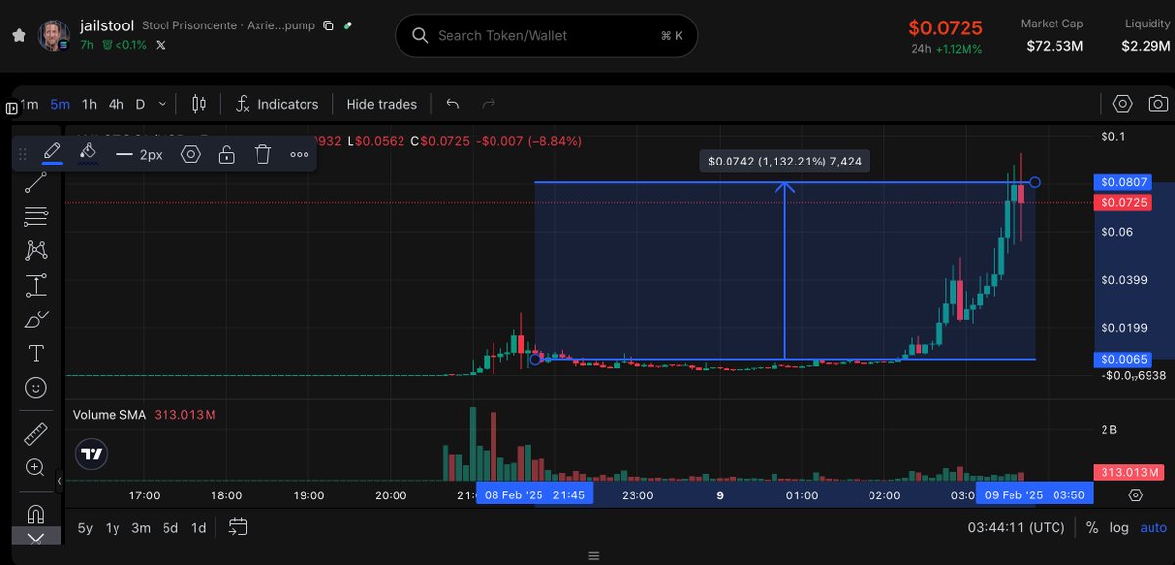Select the Trend Line tool

[x=36, y=182]
